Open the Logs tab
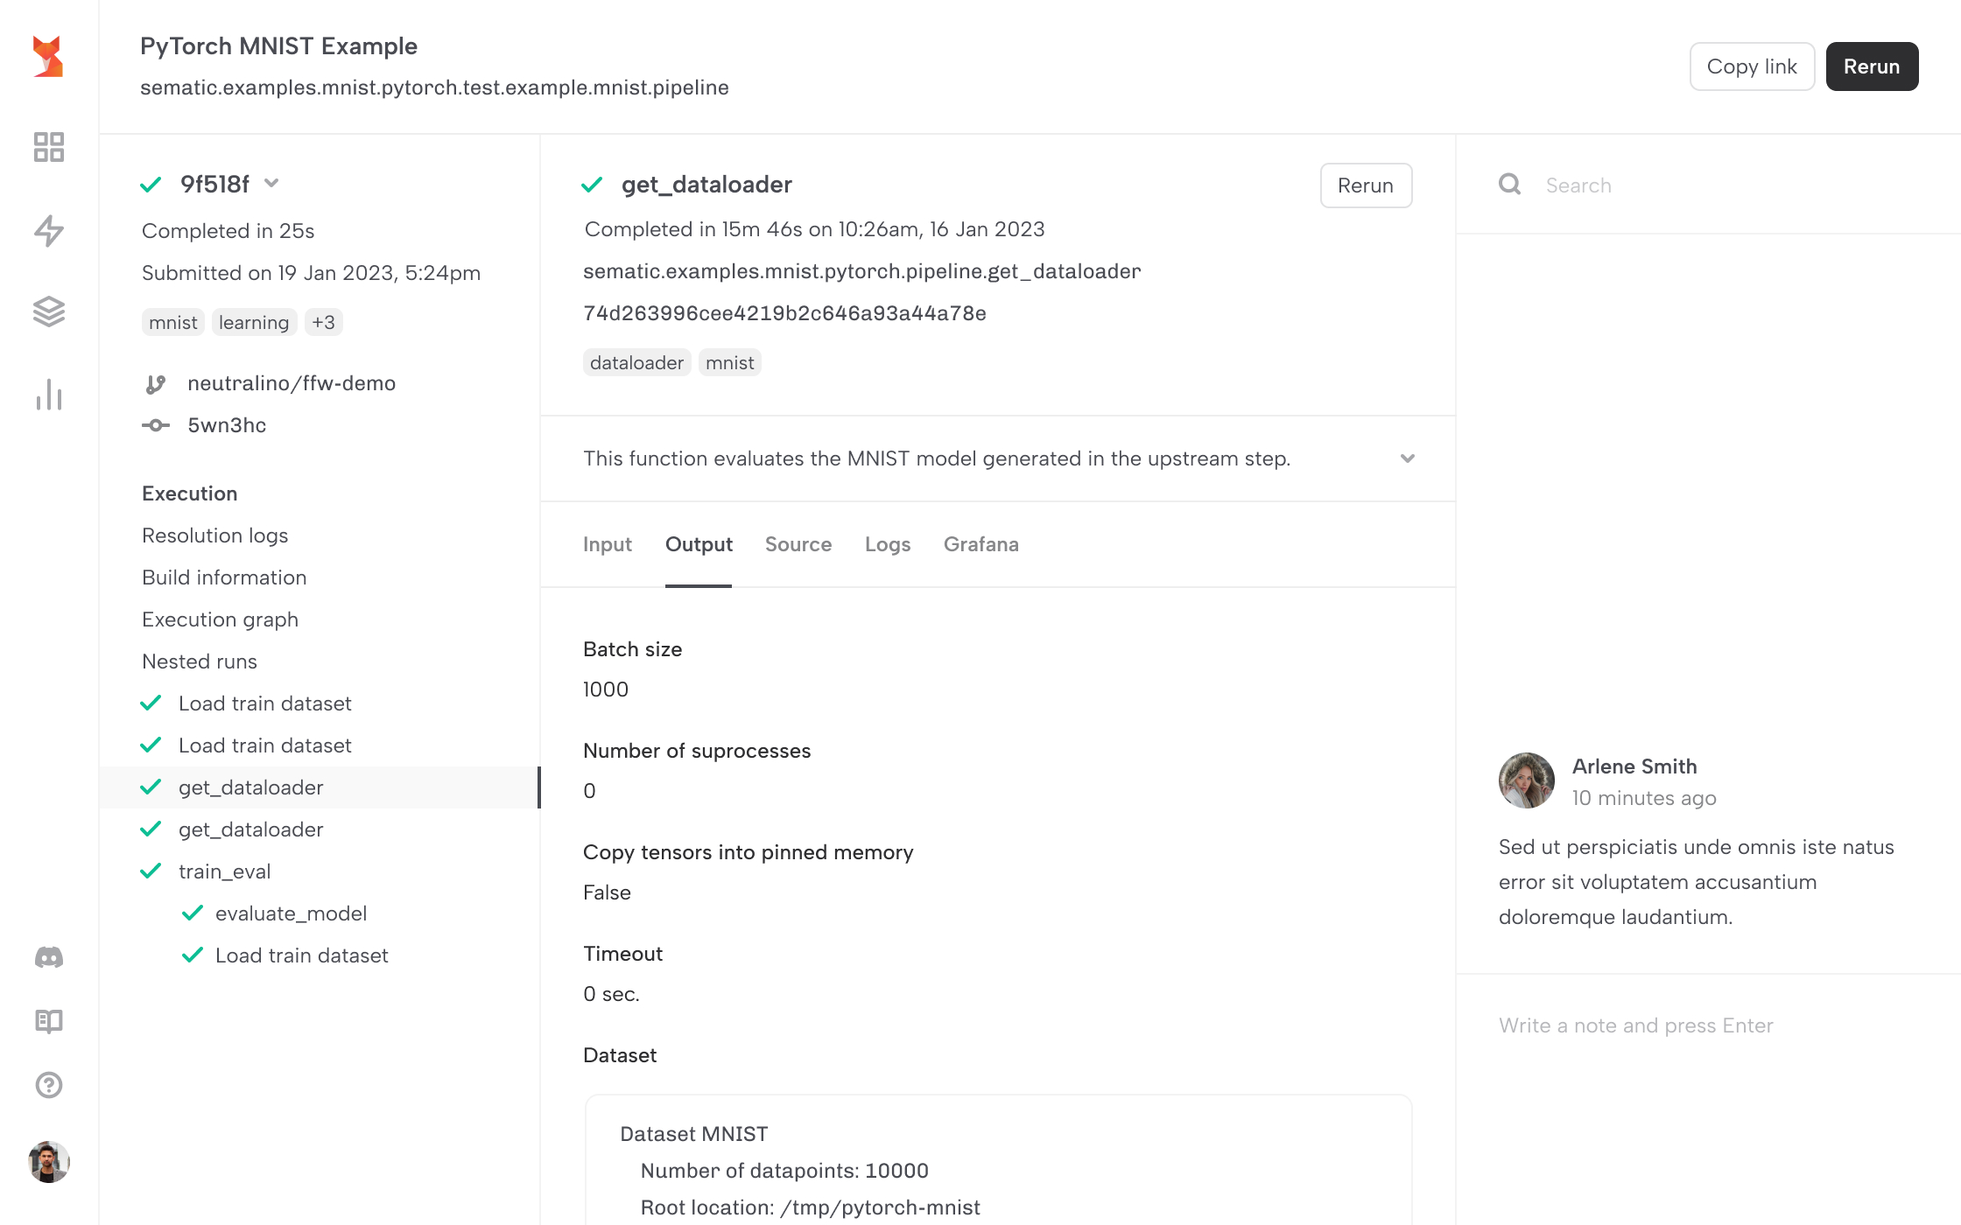1961x1225 pixels. click(888, 544)
